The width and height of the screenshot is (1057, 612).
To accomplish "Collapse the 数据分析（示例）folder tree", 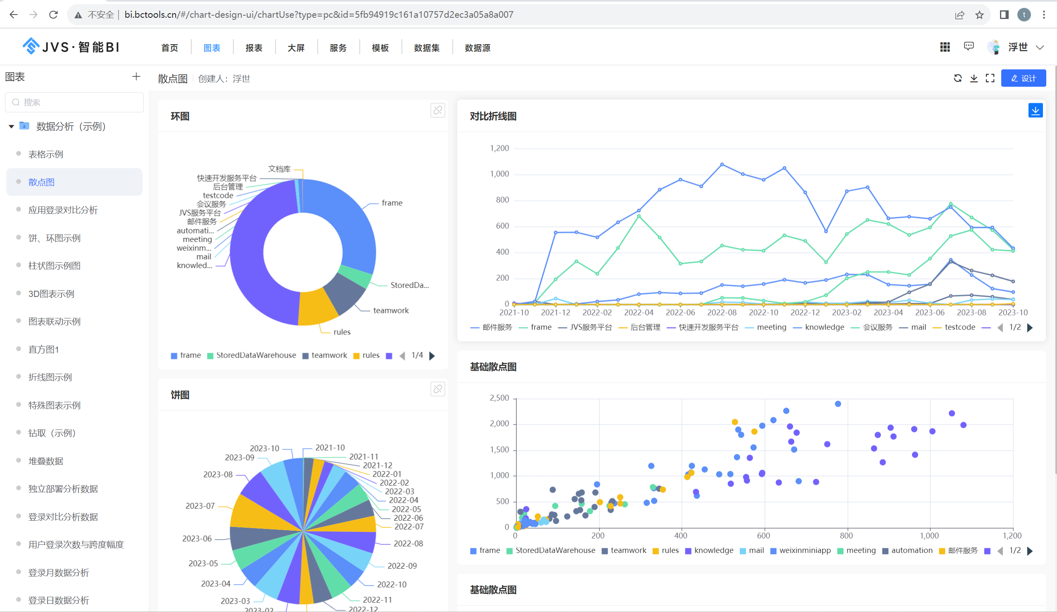I will coord(11,127).
